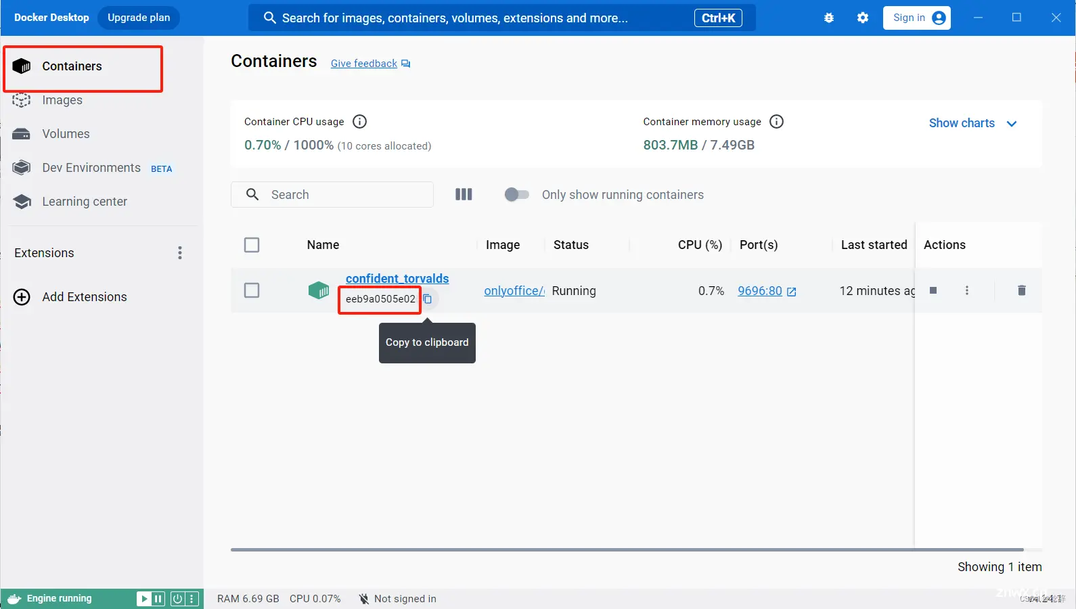Open more actions for confident_torvalds
The image size is (1076, 609).
point(966,290)
